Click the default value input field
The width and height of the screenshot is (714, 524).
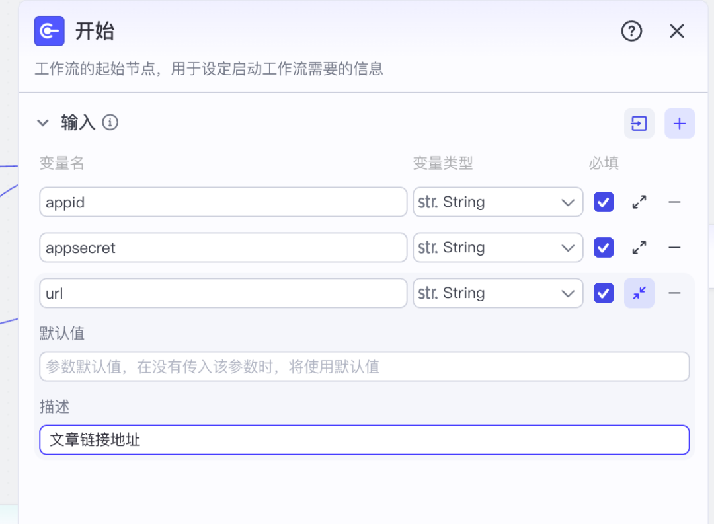pyautogui.click(x=364, y=367)
